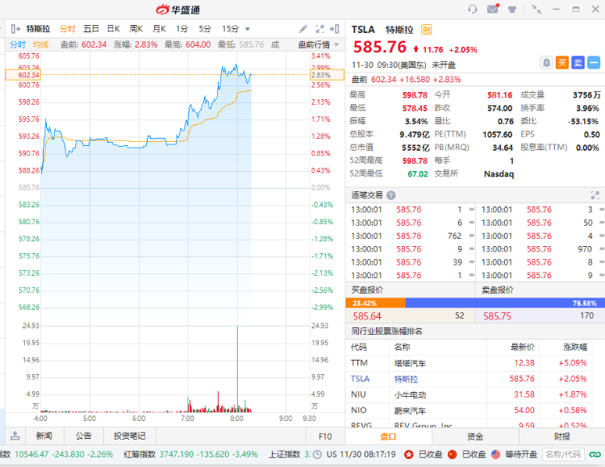Select TTM 塔塔汽车 row
Viewport: 605px width, 467px height.
click(469, 363)
